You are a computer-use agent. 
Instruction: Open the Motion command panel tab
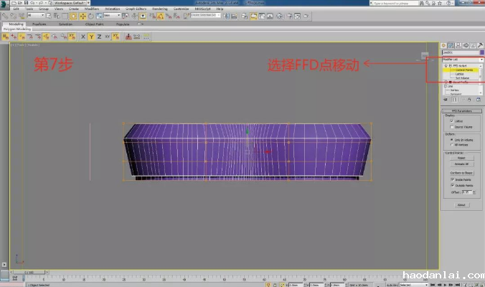coord(466,45)
